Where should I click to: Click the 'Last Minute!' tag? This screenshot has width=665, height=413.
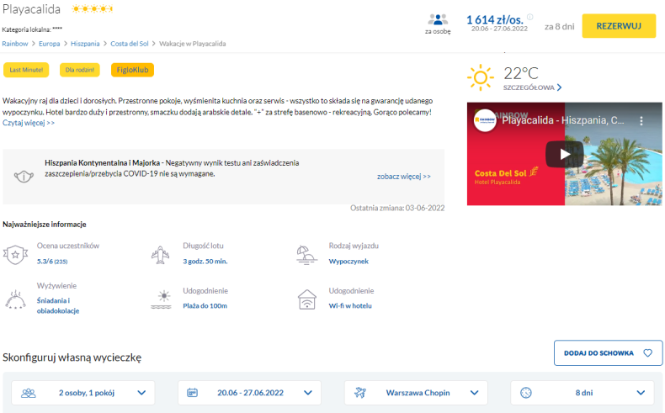[x=26, y=70]
